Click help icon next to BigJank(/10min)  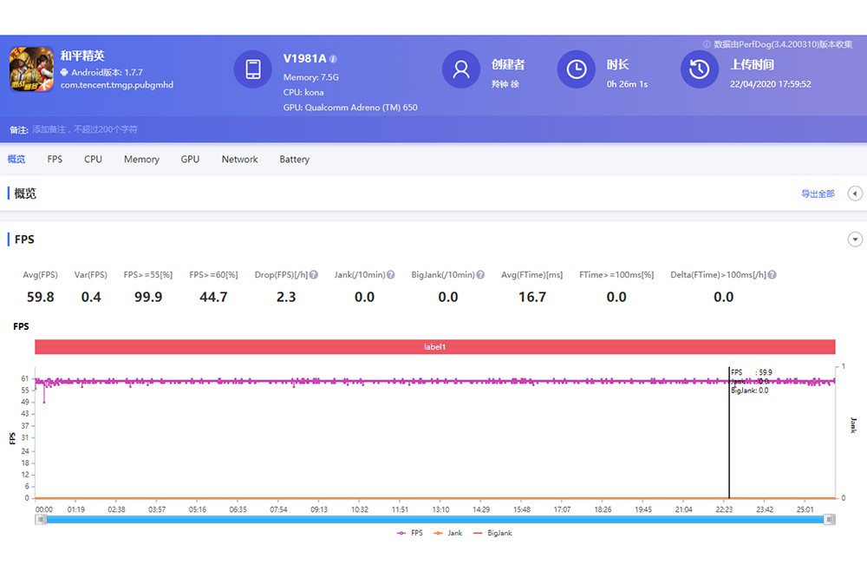[x=480, y=274]
